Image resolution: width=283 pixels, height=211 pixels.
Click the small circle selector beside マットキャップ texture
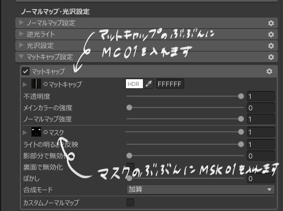coord(45,84)
